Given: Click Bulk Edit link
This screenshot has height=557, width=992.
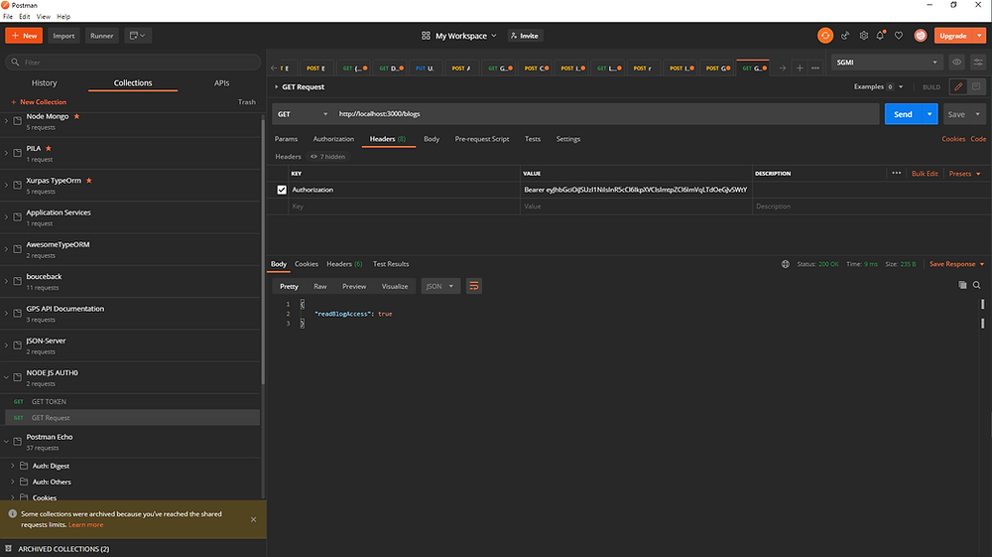Looking at the screenshot, I should 925,174.
